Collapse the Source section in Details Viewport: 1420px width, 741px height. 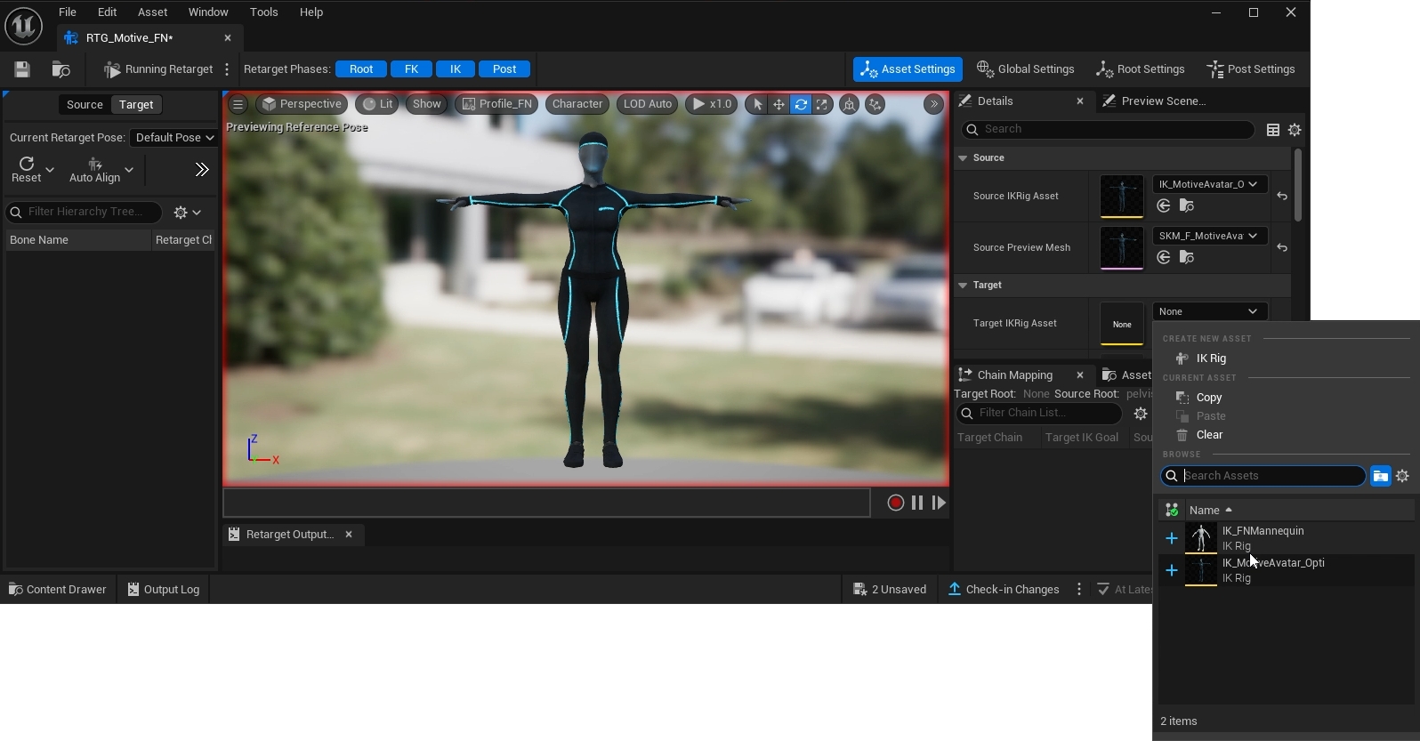(963, 157)
